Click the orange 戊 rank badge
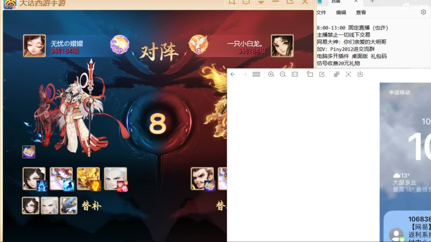 click(198, 45)
